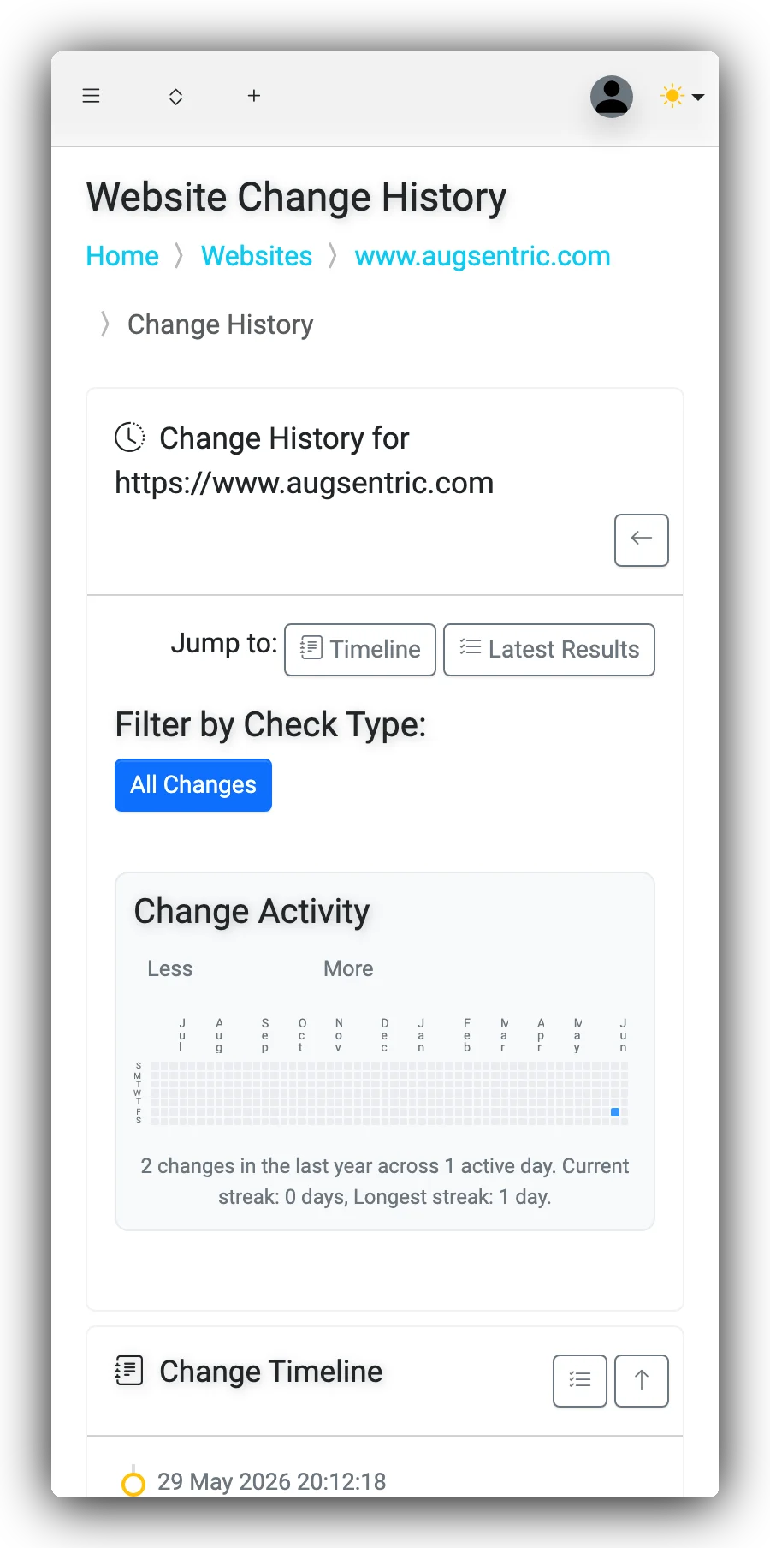
Task: Click the list icon in Change Timeline header
Action: pos(580,1380)
